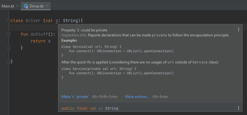This screenshot has height=115, width=247.
Task: Switch to the Main.kt tab
Action: click(7, 6)
